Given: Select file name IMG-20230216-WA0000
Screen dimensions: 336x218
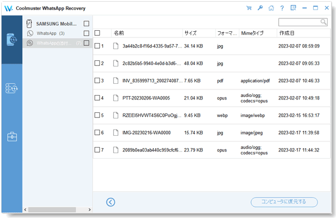Looking at the screenshot, I should click(x=146, y=132).
